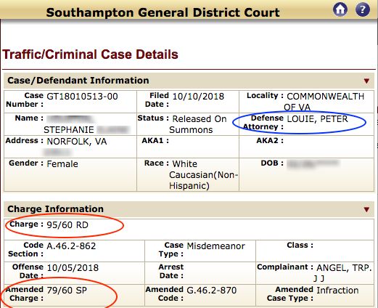
Task: Click complainant ANGEL, TRP. J J
Action: pyautogui.click(x=344, y=273)
